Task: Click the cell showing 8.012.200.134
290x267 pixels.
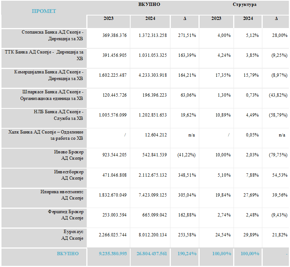Action: (153, 235)
